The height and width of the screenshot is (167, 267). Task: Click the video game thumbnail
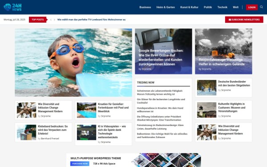click(x=86, y=132)
